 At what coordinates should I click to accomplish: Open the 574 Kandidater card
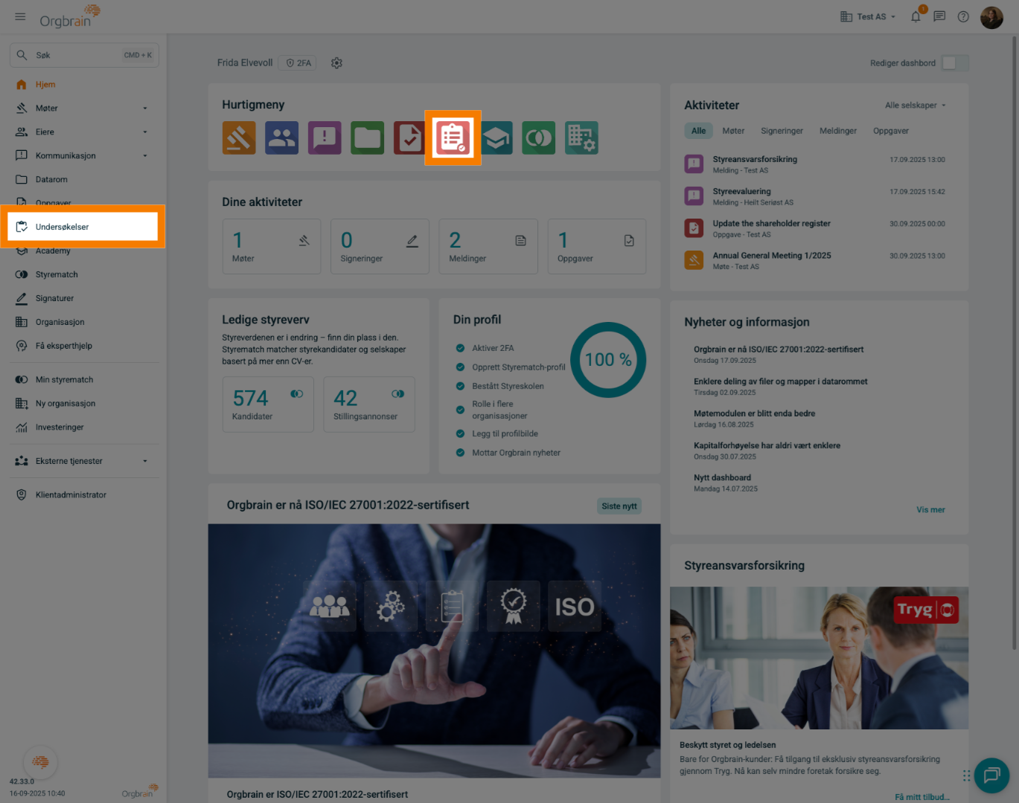pos(268,404)
